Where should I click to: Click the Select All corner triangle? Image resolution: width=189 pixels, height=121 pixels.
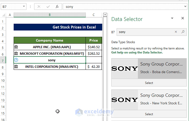click(x=3, y=15)
